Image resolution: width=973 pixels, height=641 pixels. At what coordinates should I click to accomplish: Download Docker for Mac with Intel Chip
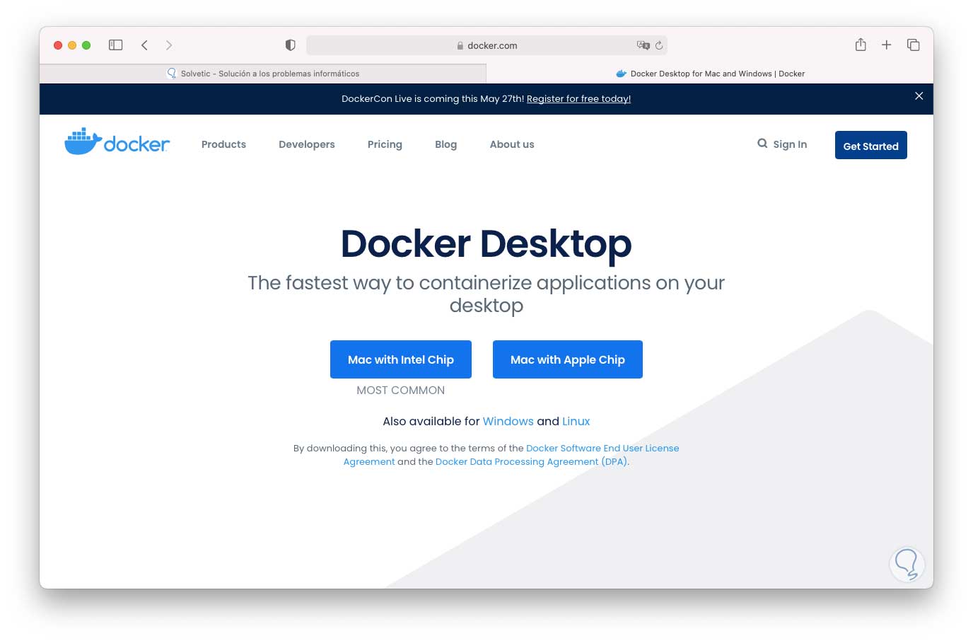tap(401, 359)
